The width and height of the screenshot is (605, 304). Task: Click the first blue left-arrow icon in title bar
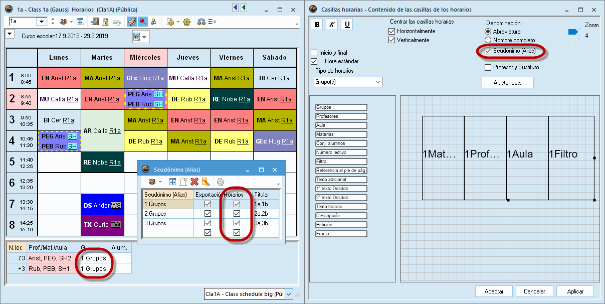[235, 8]
